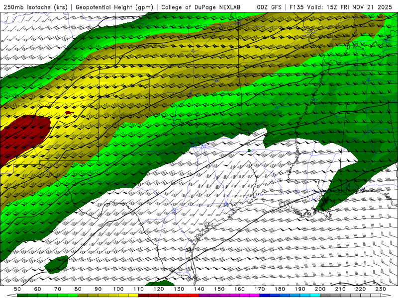The height and width of the screenshot is (298, 398).
Task: Click the "Geopotential Height (gpm)" title text
Action: pos(114,7)
